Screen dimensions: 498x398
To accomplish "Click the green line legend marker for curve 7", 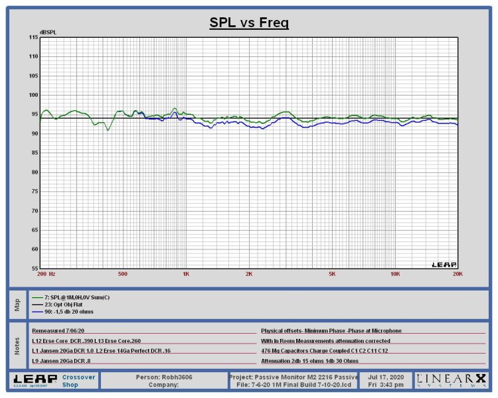I will [x=37, y=297].
